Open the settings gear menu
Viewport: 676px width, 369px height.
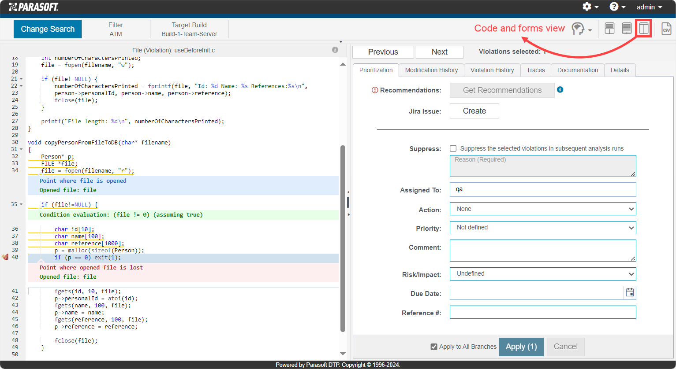click(590, 7)
